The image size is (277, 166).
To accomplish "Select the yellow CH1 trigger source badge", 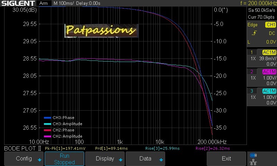I will coord(270,25).
